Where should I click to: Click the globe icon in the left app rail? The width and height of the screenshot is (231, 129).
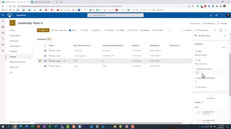point(3,27)
